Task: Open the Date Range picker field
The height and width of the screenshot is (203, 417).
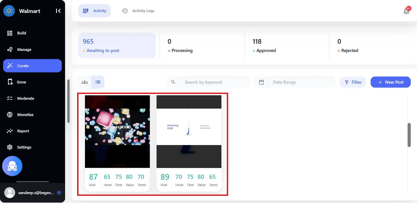Action: [302, 82]
